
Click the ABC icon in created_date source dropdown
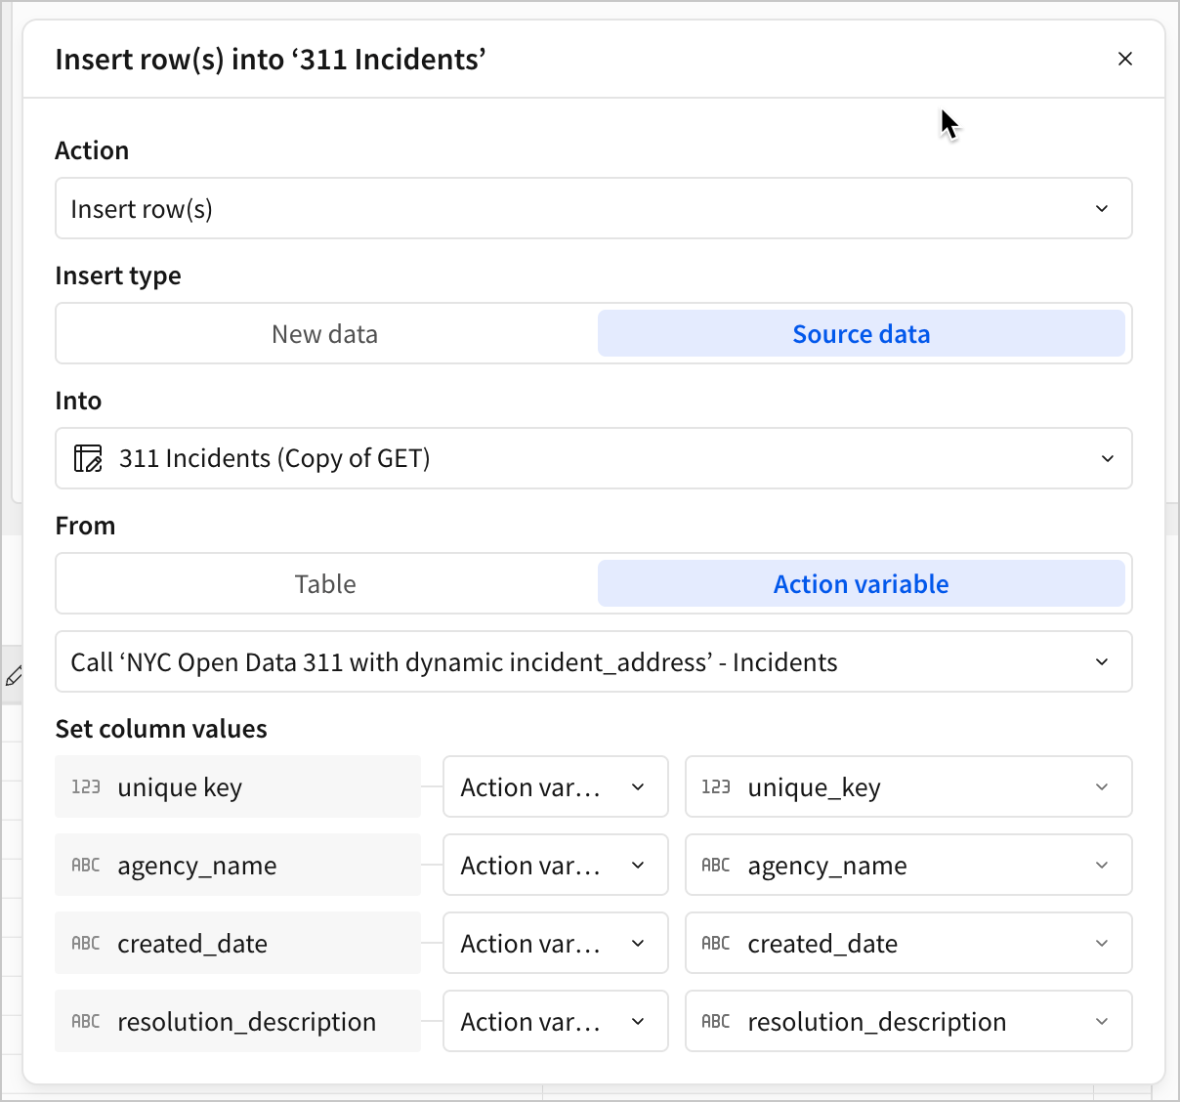716,943
